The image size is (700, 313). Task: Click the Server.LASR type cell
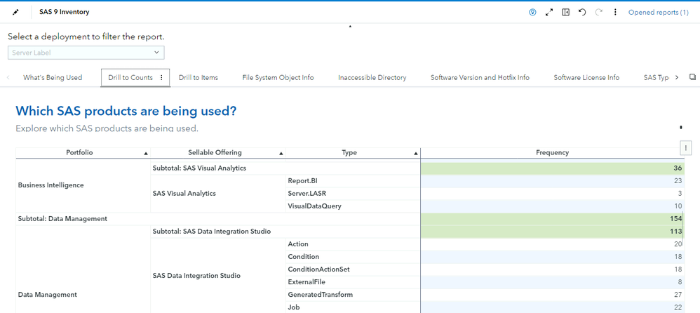click(353, 193)
